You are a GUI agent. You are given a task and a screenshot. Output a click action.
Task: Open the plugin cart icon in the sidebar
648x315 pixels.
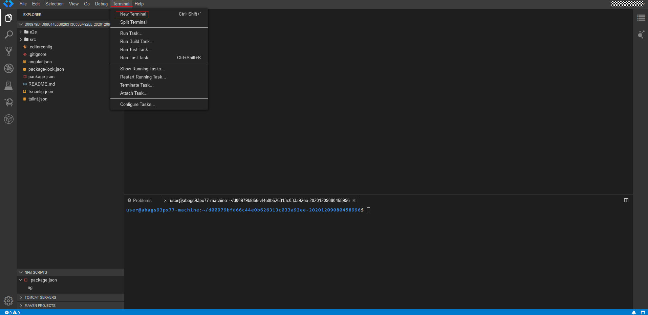pyautogui.click(x=8, y=102)
